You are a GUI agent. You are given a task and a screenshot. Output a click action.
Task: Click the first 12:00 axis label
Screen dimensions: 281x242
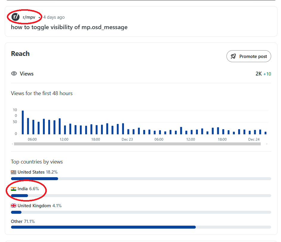64,139
